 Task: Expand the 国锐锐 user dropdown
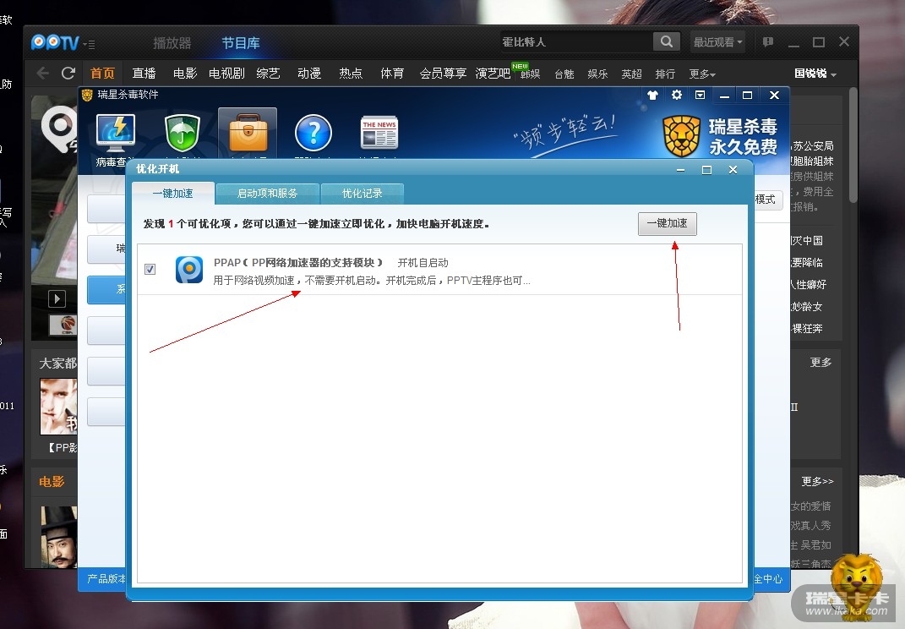pos(815,74)
